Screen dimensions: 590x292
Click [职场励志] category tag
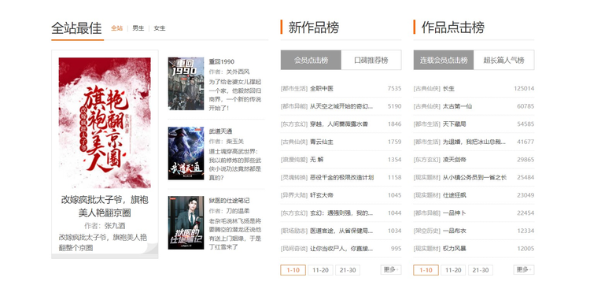coord(294,231)
